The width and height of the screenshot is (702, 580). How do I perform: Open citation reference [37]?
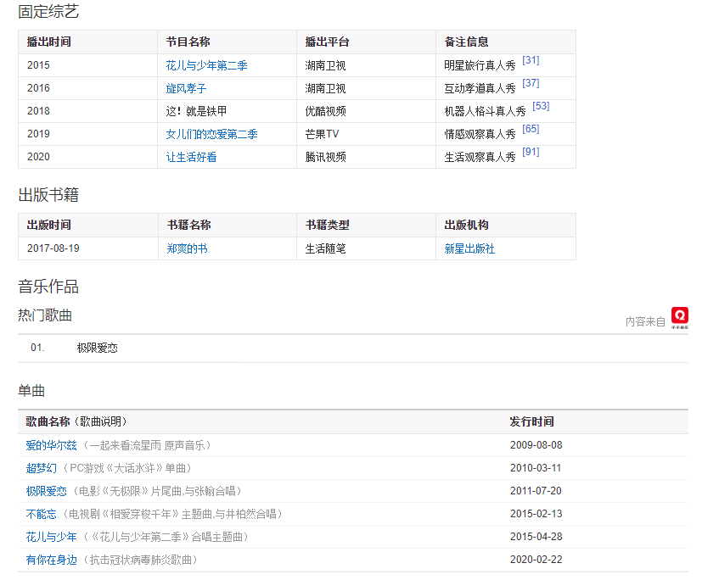(531, 83)
